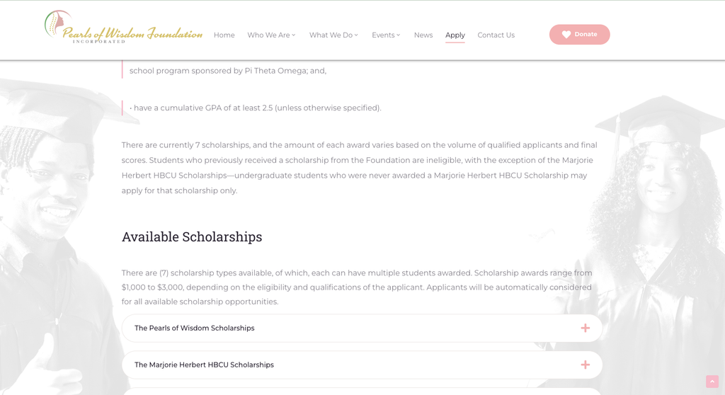Open the Contact Us page
The image size is (725, 395).
496,35
